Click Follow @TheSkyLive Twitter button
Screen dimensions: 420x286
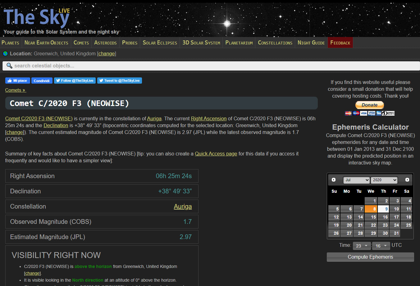click(x=75, y=81)
